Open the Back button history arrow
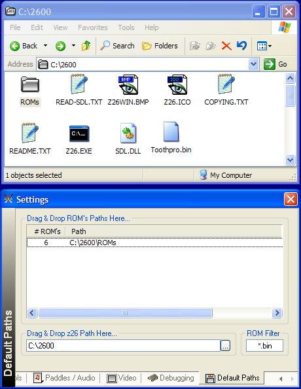Image resolution: width=301 pixels, height=389 pixels. pos(45,46)
